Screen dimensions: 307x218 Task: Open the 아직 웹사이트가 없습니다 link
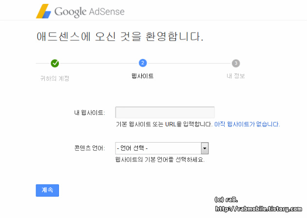tap(247, 124)
